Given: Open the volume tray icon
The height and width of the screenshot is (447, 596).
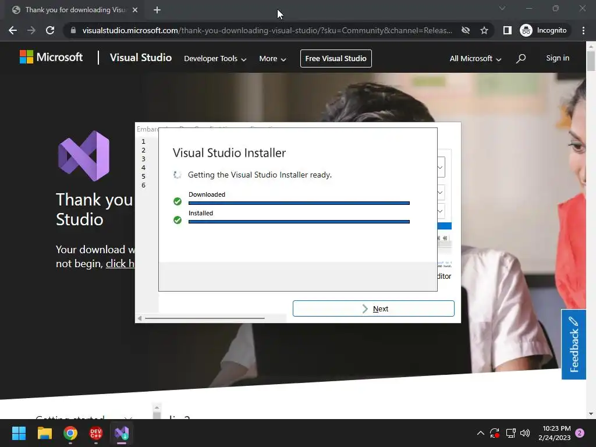Looking at the screenshot, I should (x=525, y=433).
